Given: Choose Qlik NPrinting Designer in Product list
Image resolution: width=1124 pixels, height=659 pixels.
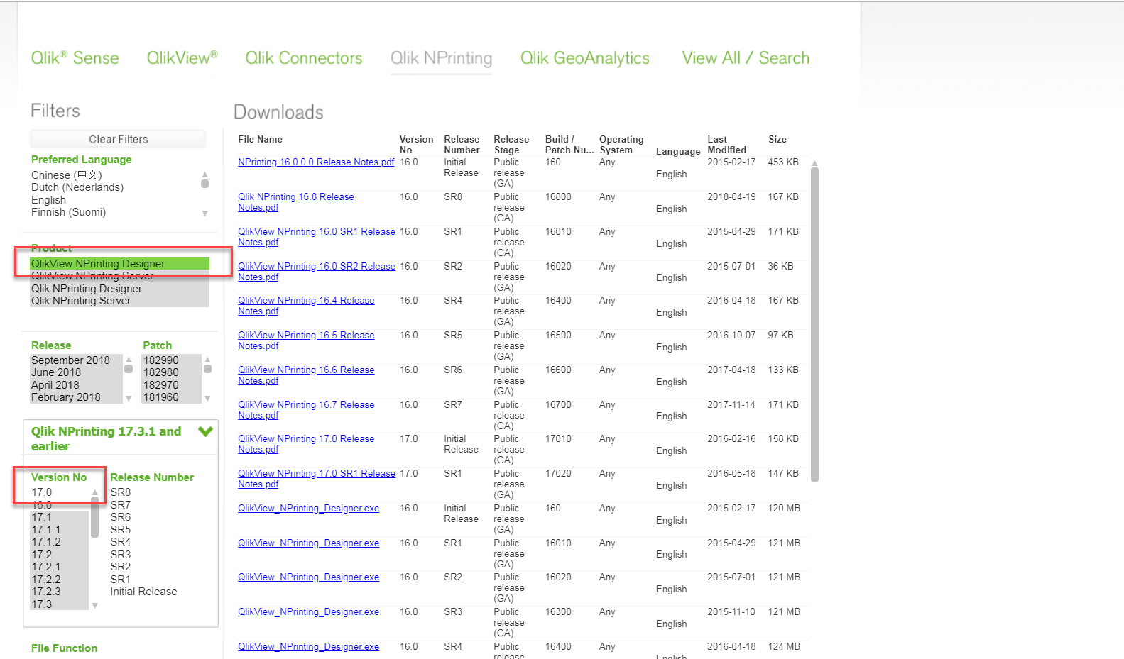Looking at the screenshot, I should coord(119,289).
